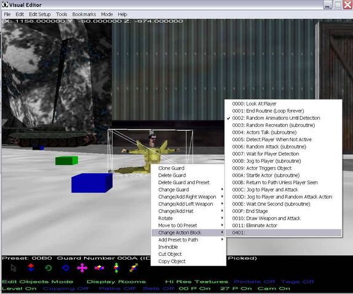This screenshot has height=294, width=353.
Task: Choose Delete Guard and Preset
Action: coord(188,182)
